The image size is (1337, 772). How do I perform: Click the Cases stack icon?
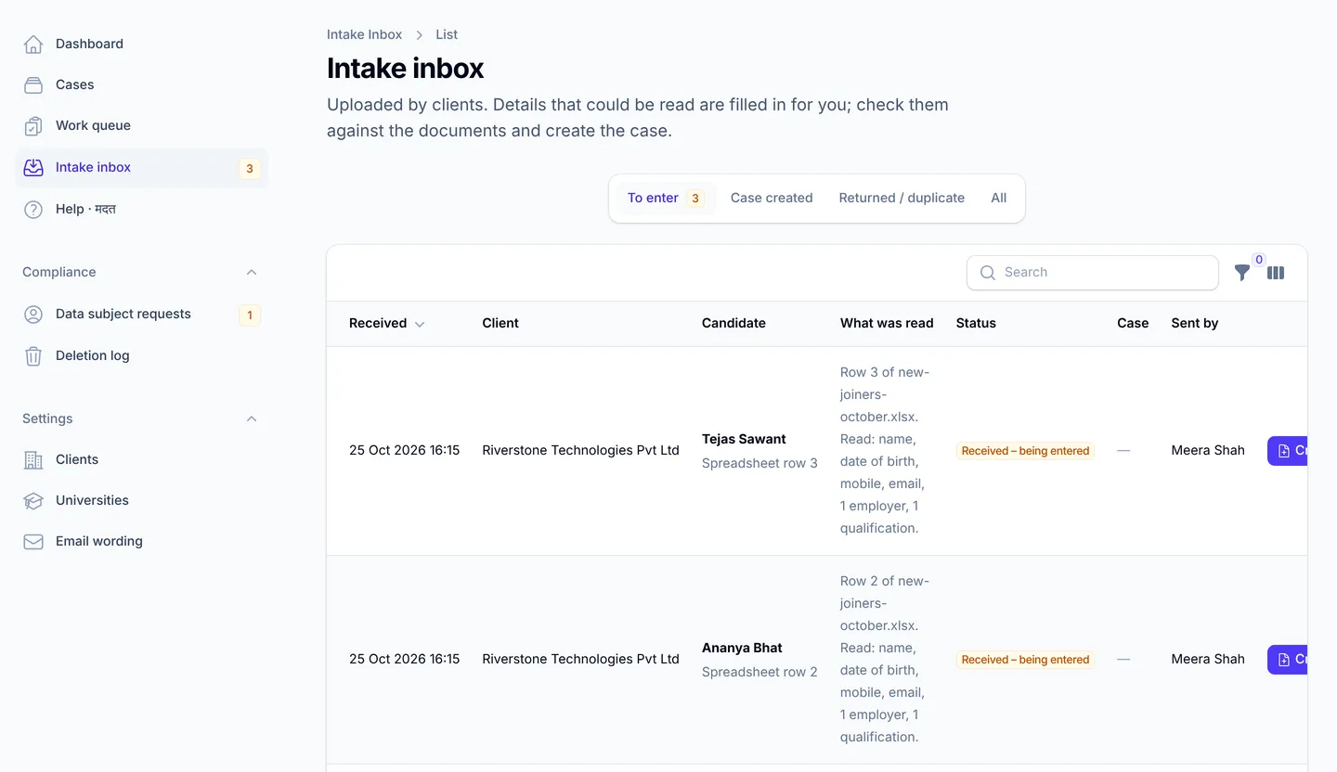tap(33, 84)
